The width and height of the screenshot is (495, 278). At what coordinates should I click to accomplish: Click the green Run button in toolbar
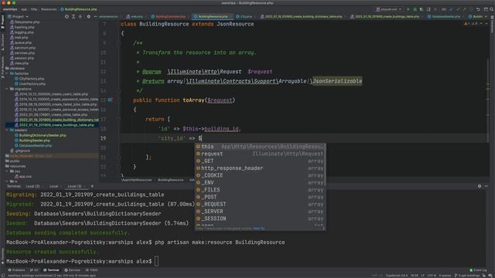[408, 9]
